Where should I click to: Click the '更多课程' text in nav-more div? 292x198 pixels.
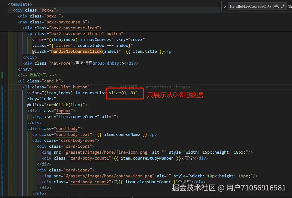(x=84, y=63)
